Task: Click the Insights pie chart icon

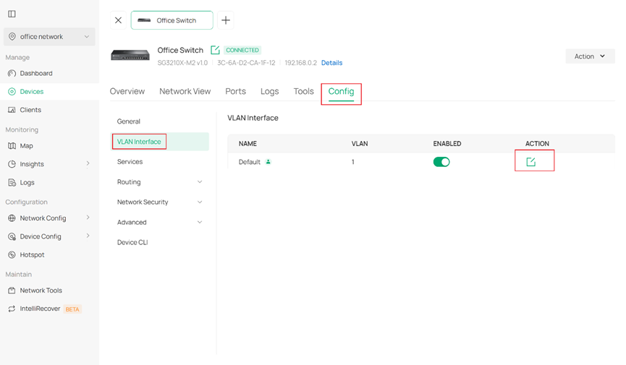Action: coord(12,164)
